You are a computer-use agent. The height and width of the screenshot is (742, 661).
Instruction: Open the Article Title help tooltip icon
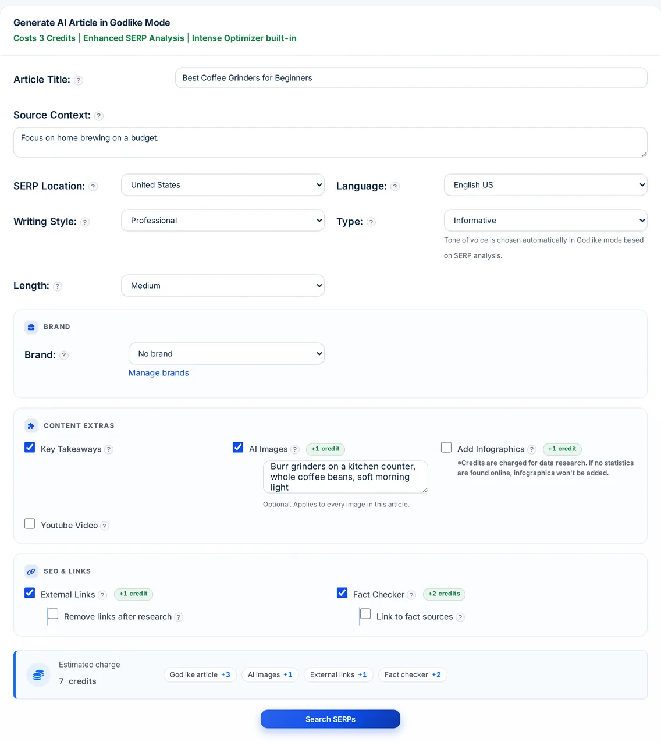coord(79,80)
